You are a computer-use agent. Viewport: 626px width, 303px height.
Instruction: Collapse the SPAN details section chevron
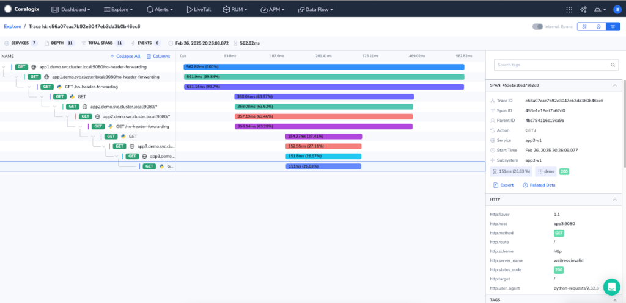(614, 85)
